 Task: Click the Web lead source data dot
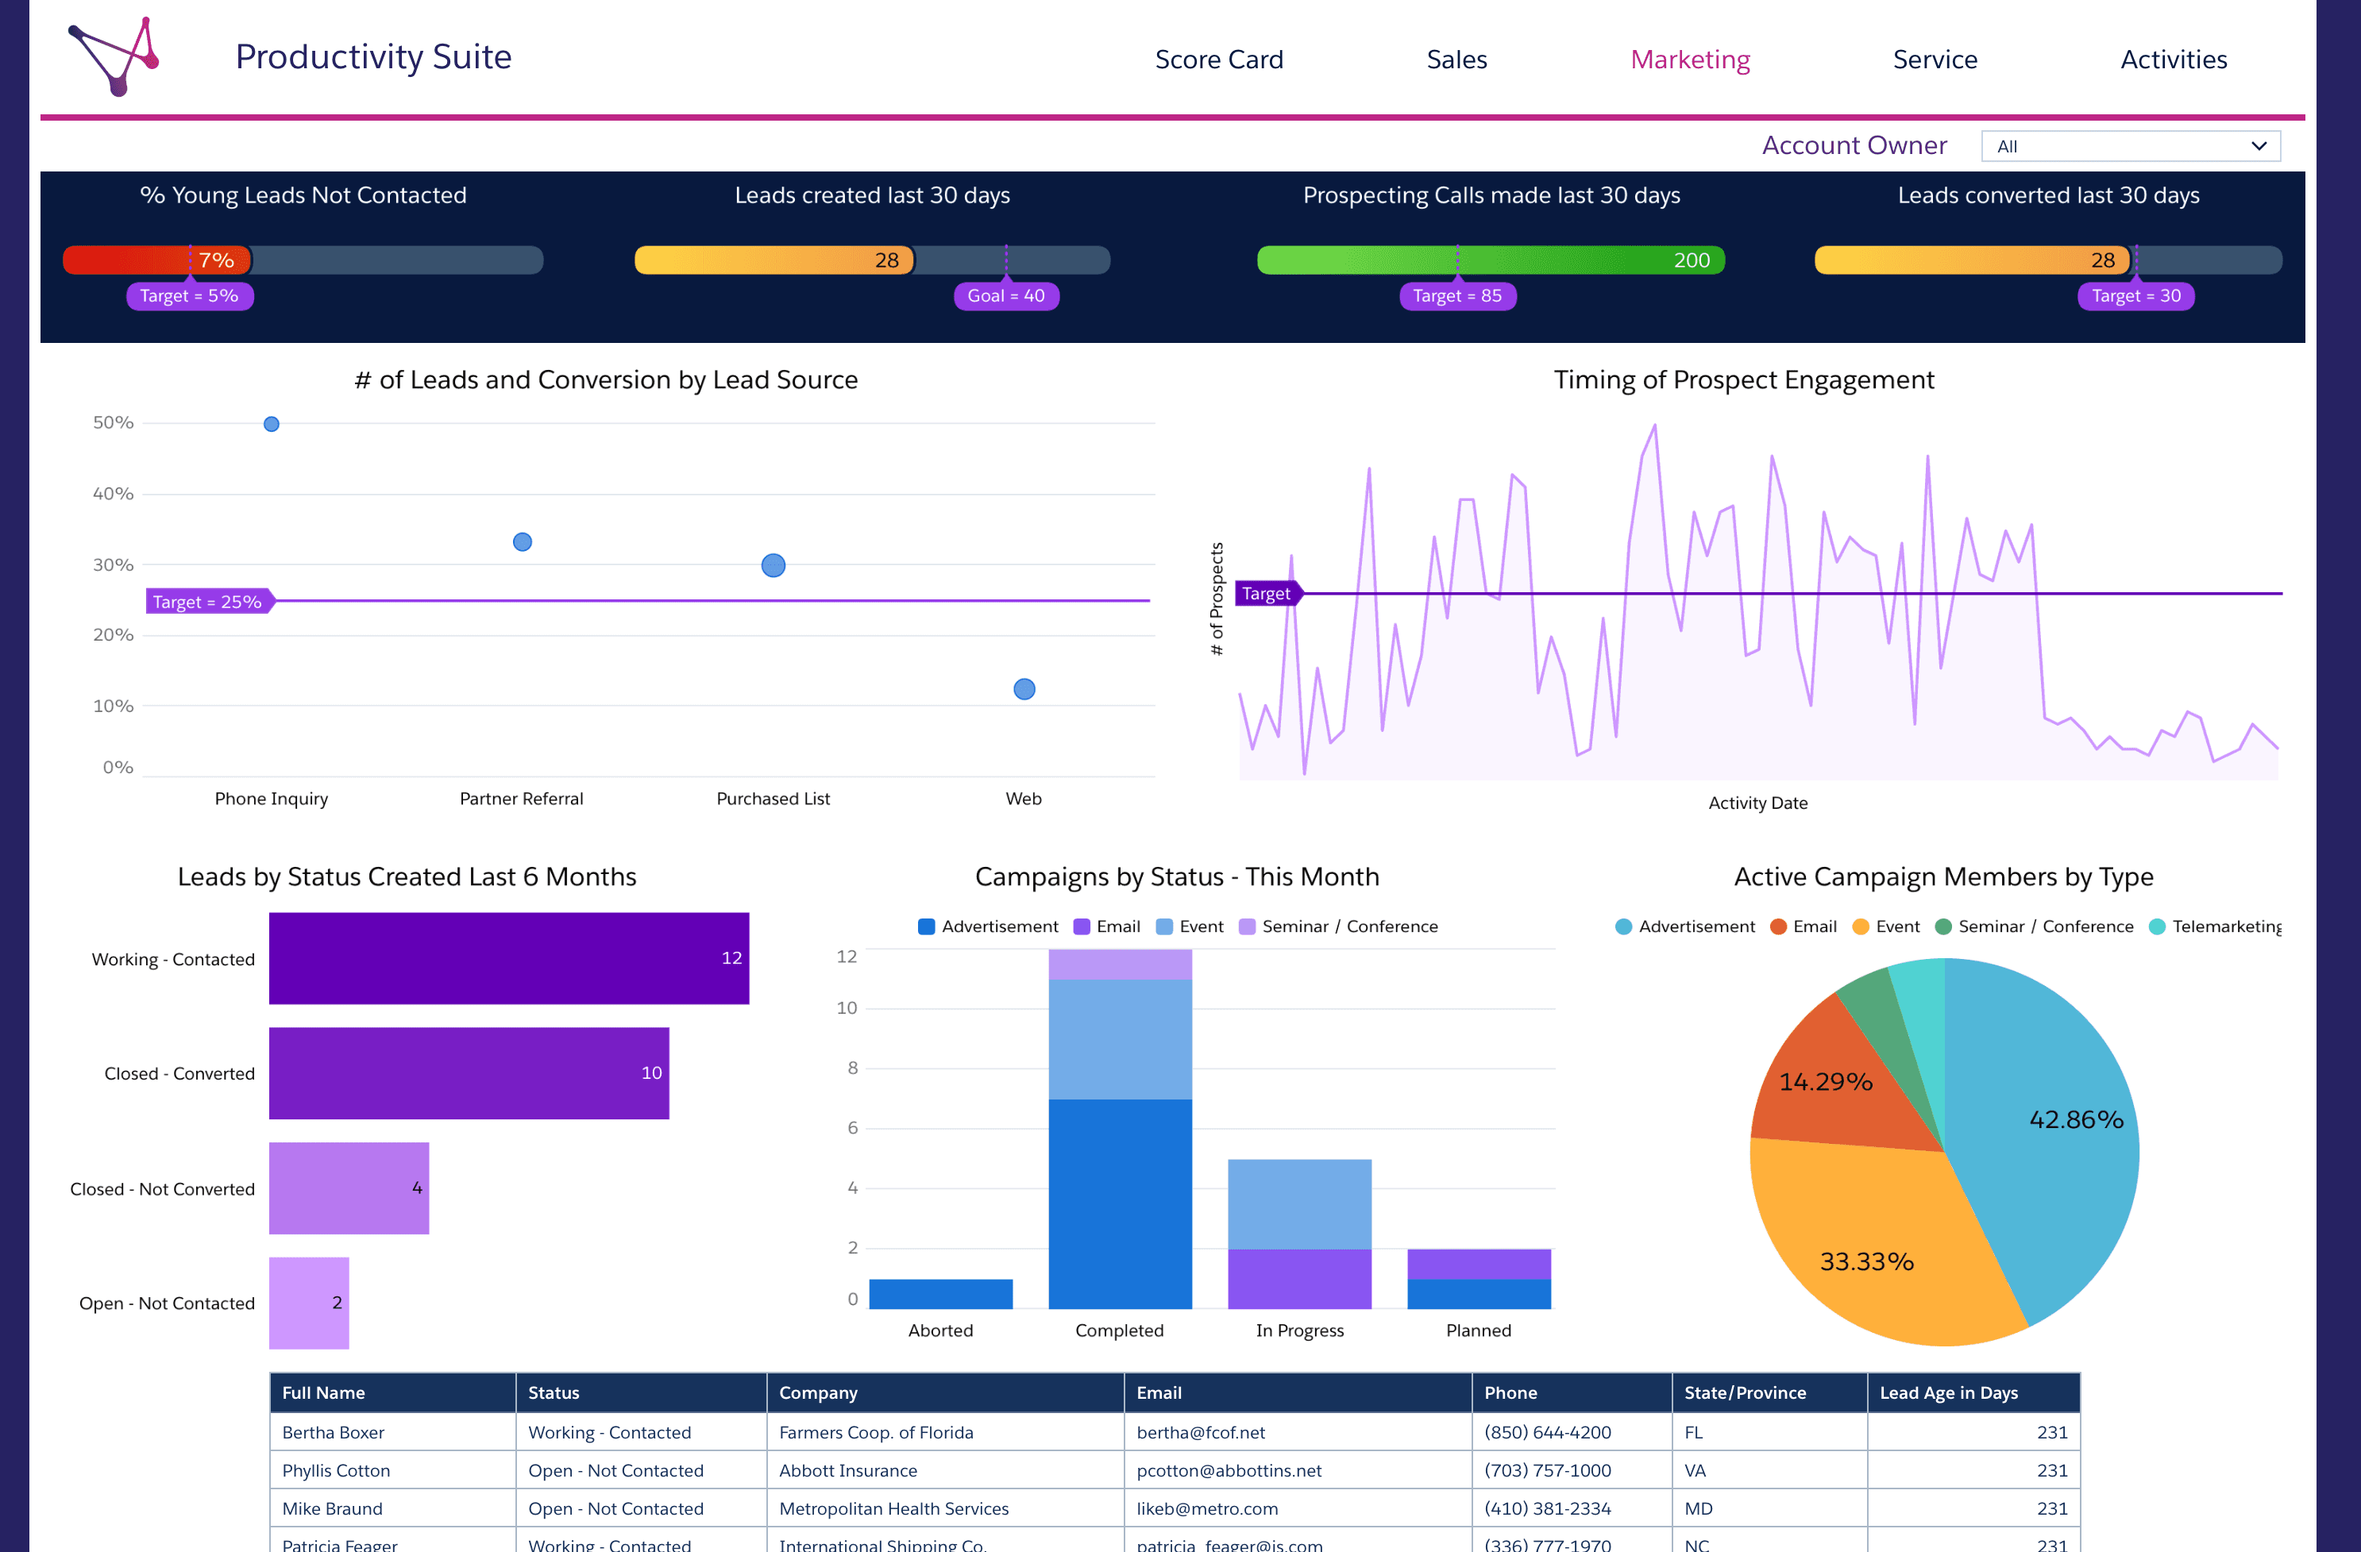point(1024,689)
